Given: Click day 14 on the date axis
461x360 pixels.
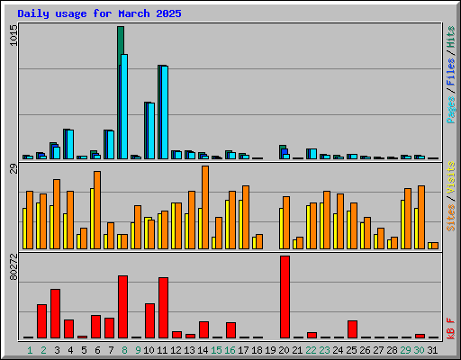Looking at the screenshot, I should 203,350.
